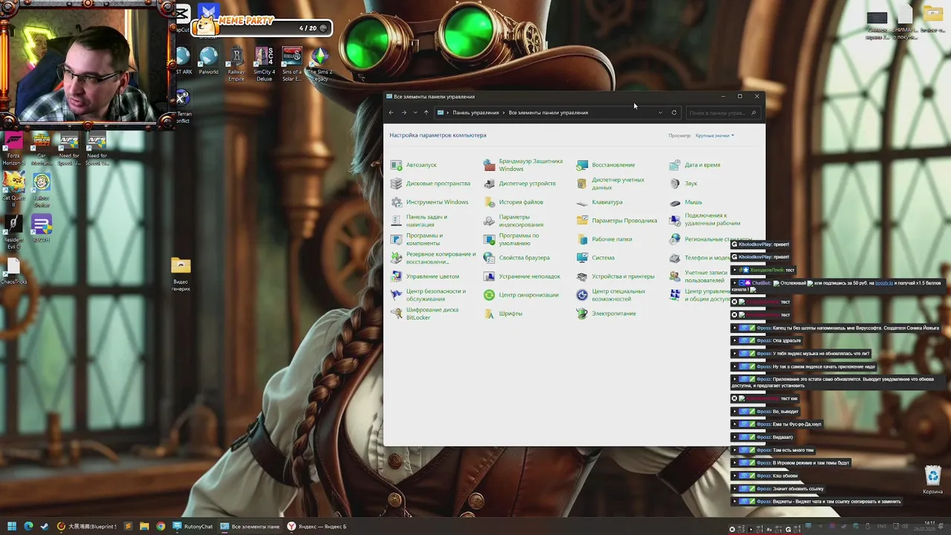
Task: Open Устранение неполадок
Action: pyautogui.click(x=522, y=276)
